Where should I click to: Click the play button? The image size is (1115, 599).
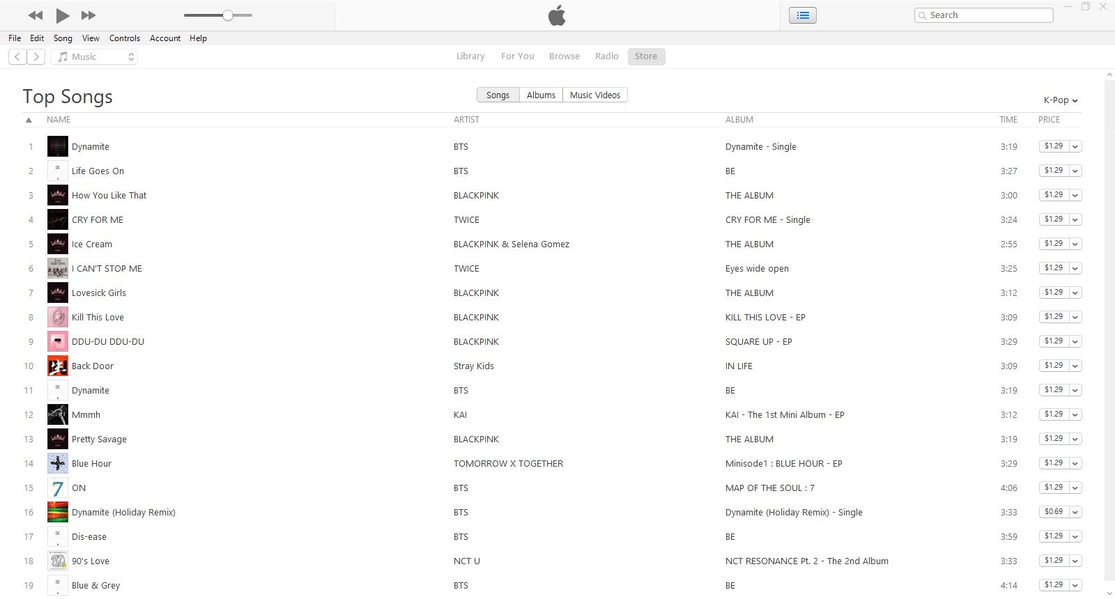coord(62,15)
